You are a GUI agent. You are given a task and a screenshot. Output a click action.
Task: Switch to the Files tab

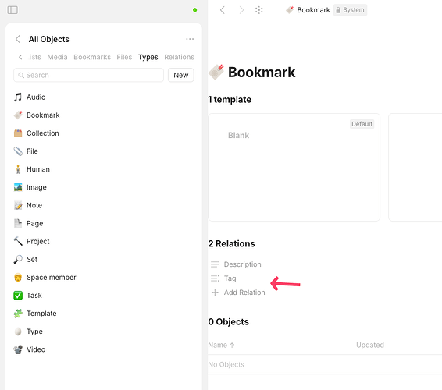(x=124, y=57)
